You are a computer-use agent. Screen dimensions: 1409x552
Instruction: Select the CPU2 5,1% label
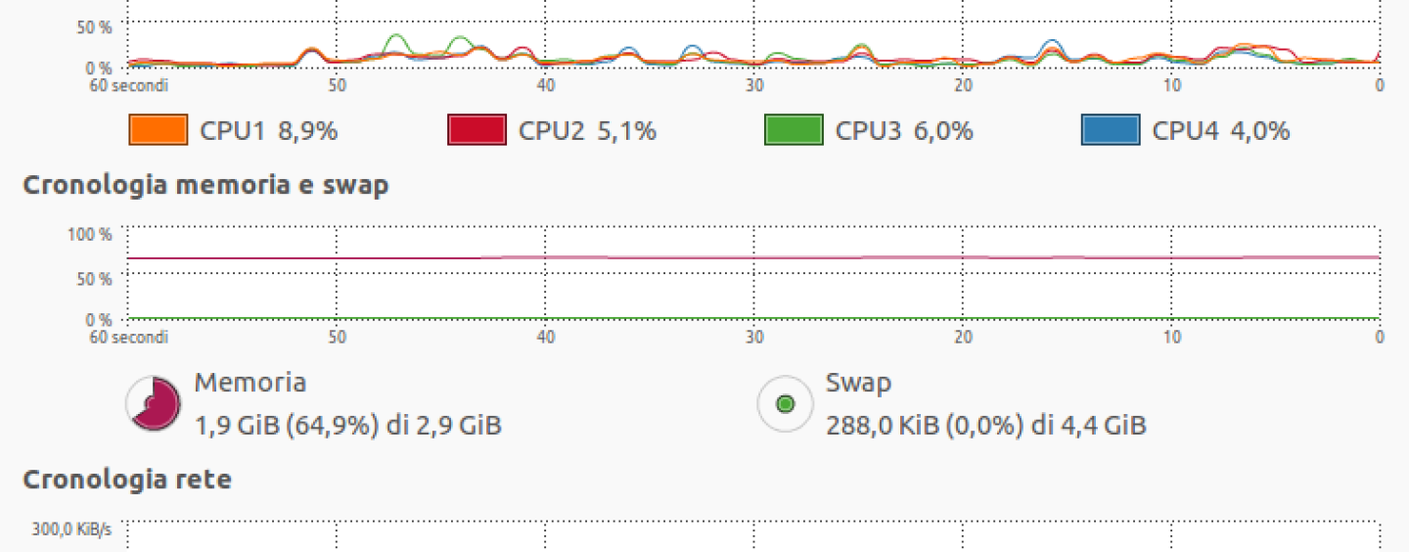(587, 131)
